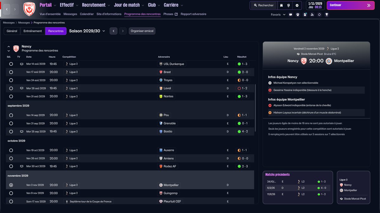Open the trophy favorite shortcut
380x213 pixels.
[x=327, y=15]
